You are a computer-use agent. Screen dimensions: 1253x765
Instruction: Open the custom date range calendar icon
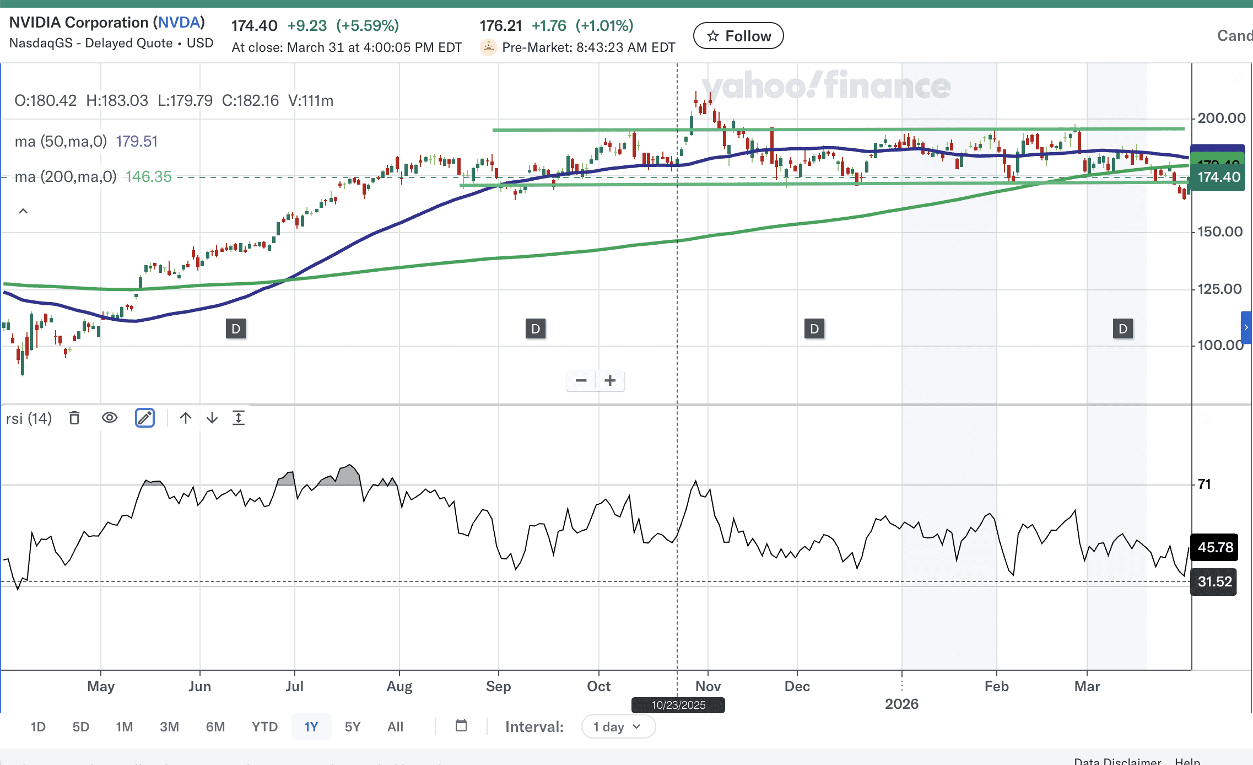click(461, 726)
